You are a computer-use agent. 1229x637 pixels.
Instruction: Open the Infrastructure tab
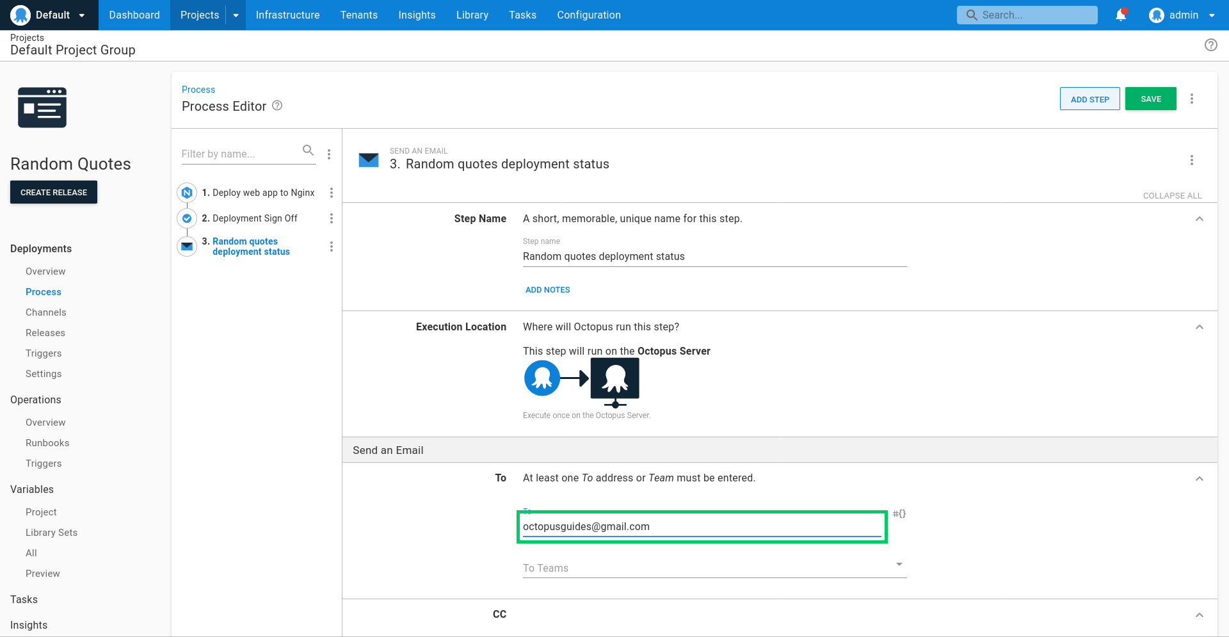click(287, 15)
